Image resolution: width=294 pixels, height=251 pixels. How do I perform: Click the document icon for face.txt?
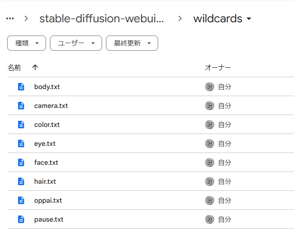(x=21, y=162)
